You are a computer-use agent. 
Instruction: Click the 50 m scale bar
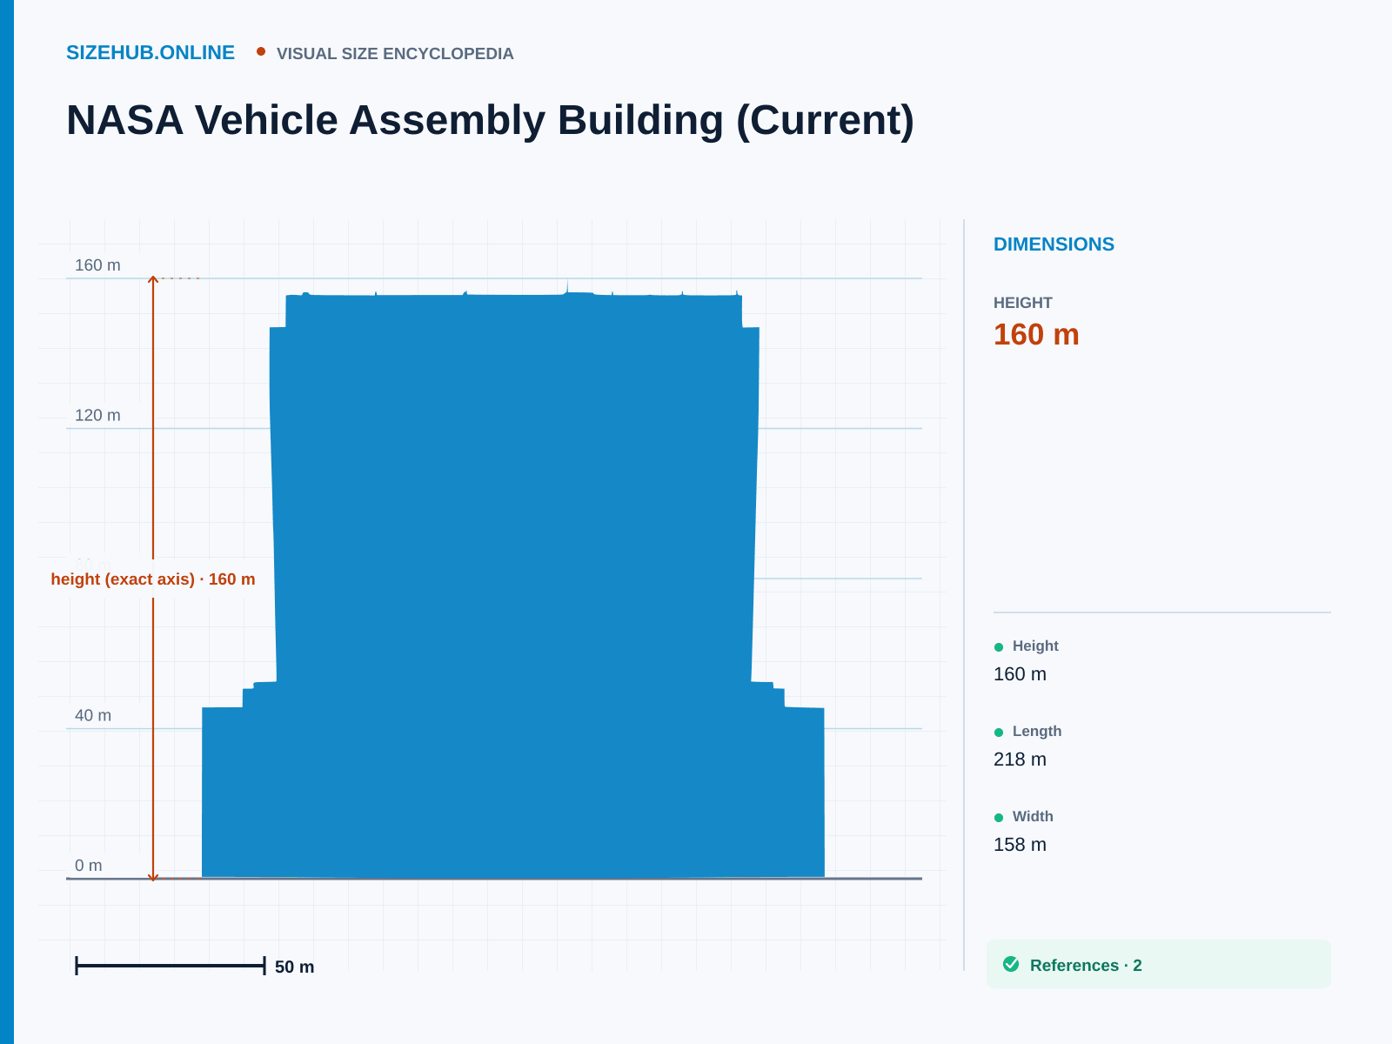(171, 965)
